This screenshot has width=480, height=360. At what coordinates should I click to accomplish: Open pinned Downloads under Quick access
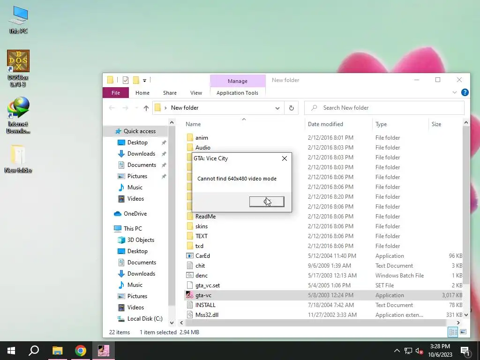(141, 154)
